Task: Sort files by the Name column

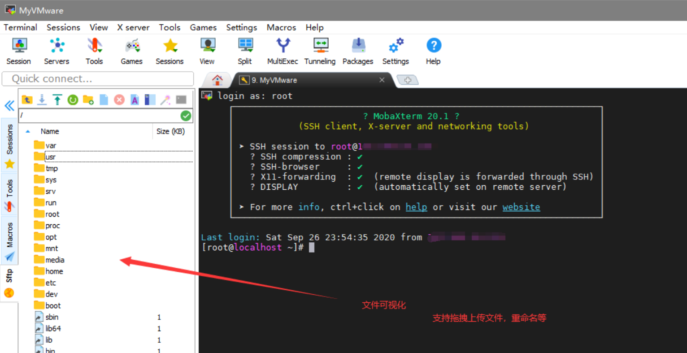Action: (50, 131)
